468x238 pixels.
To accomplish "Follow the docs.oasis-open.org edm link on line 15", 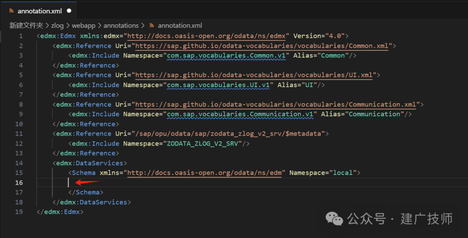I will click(x=205, y=173).
